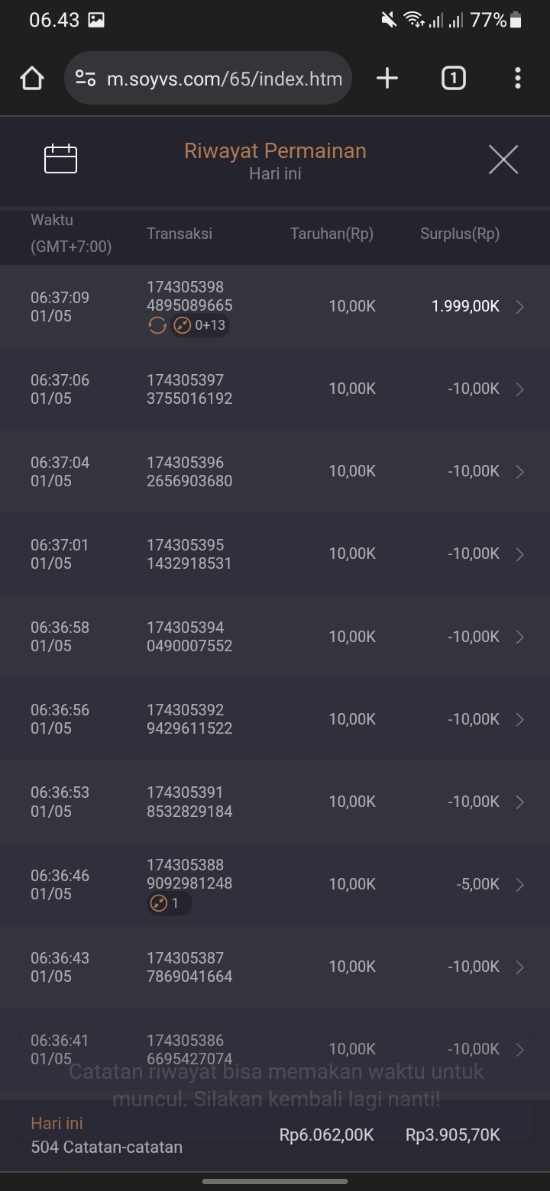The height and width of the screenshot is (1191, 550).
Task: Open the calendar date picker icon
Action: pyautogui.click(x=61, y=159)
